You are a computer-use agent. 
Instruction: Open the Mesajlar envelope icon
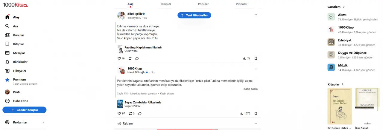7,53
